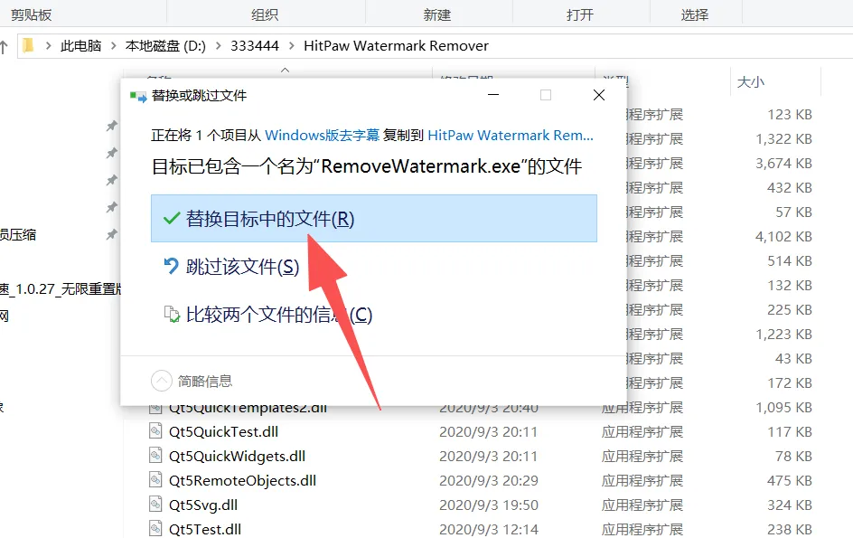Click the 475 KB size cell

click(x=790, y=481)
